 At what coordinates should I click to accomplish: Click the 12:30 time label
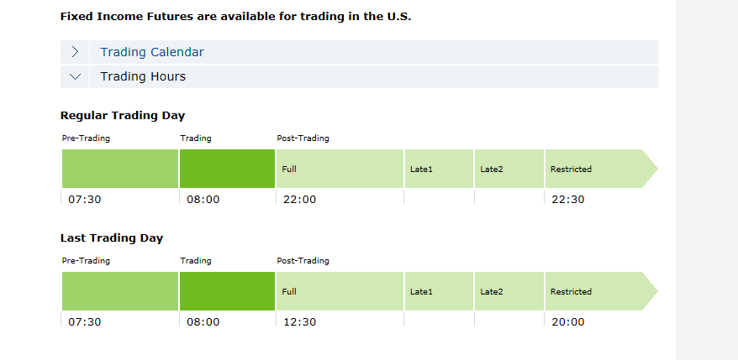(299, 322)
